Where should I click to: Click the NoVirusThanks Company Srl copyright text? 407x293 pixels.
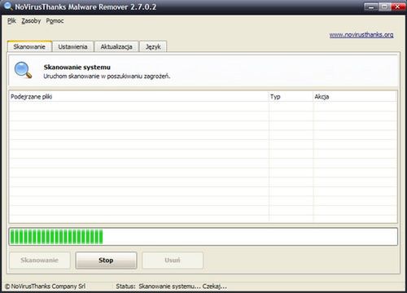[46, 286]
